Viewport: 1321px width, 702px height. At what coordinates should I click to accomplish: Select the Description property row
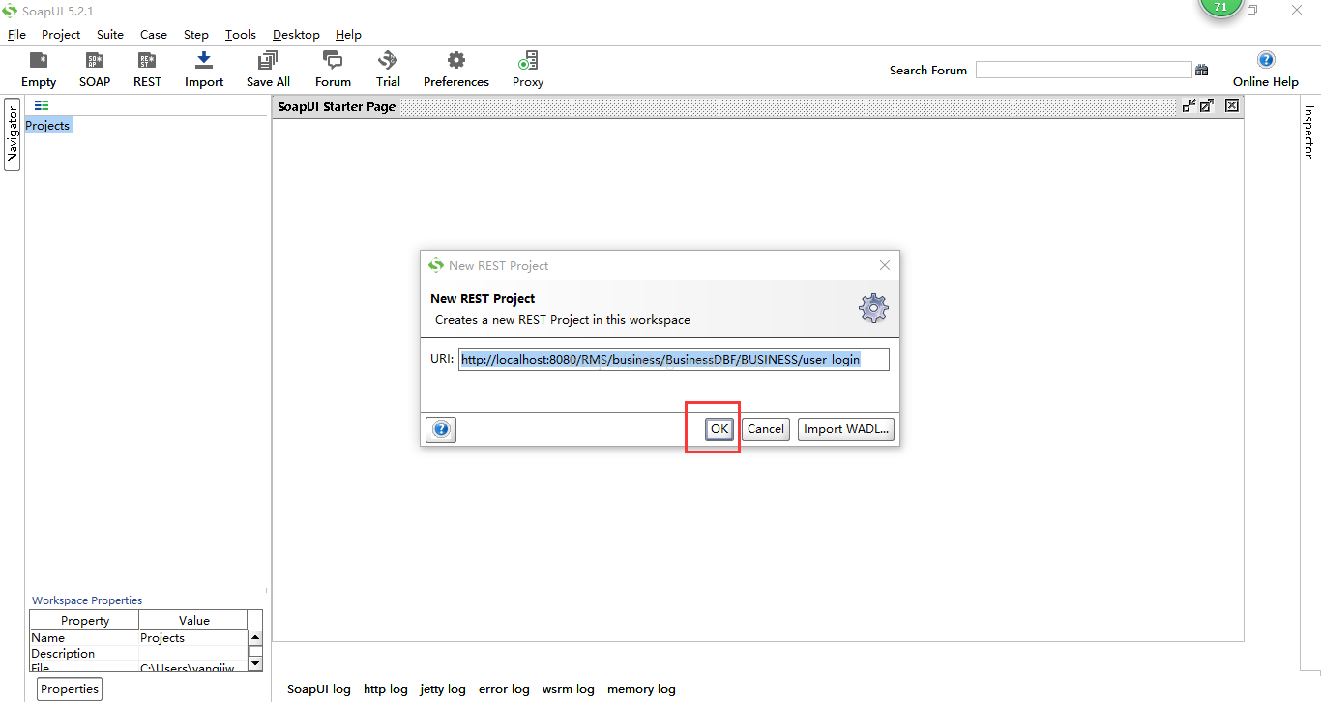click(x=138, y=654)
